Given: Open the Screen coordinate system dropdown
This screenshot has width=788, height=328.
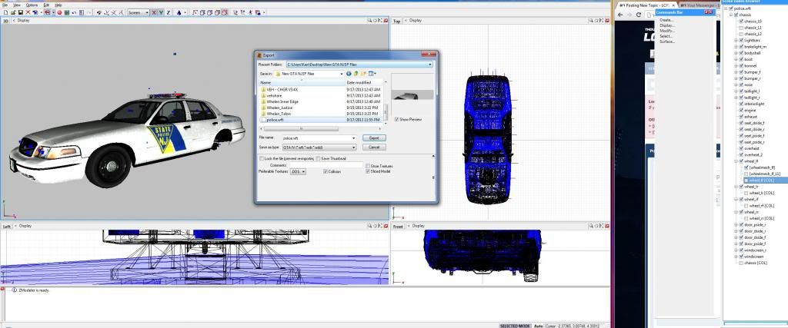Looking at the screenshot, I should [x=139, y=12].
